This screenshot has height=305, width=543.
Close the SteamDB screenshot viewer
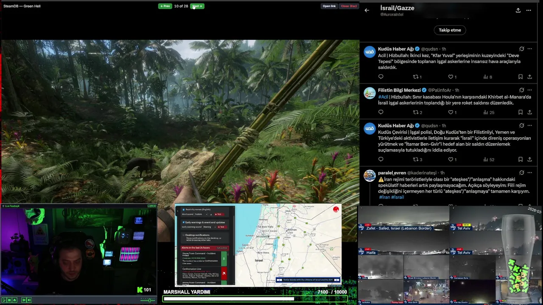[x=349, y=6]
